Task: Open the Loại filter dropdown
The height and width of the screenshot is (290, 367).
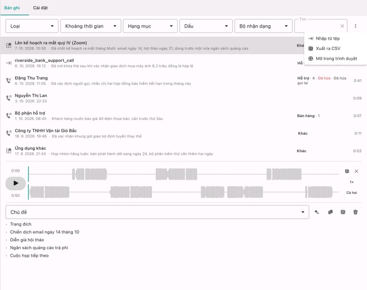Action: pyautogui.click(x=32, y=26)
